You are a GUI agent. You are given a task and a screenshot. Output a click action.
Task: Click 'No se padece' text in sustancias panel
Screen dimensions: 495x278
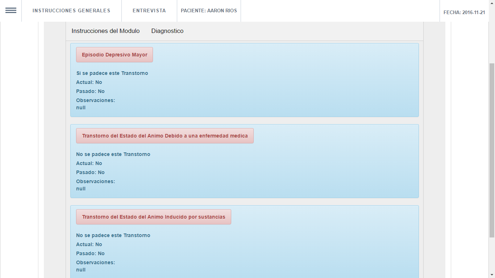(x=113, y=235)
